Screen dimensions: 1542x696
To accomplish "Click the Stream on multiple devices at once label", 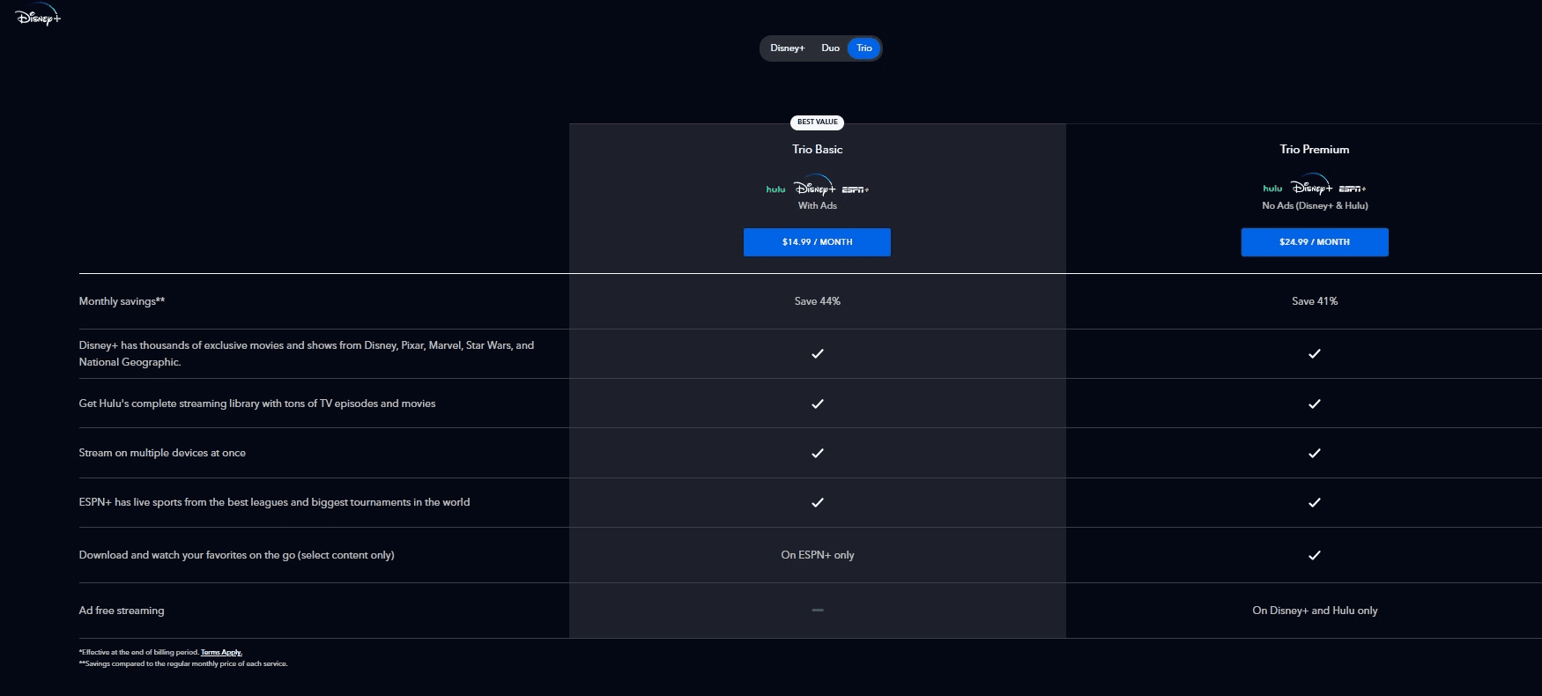I will pyautogui.click(x=162, y=453).
